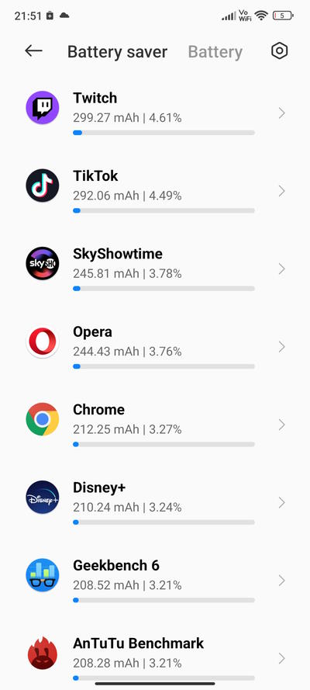Switch to the Battery tab
The width and height of the screenshot is (310, 690).
pos(215,52)
